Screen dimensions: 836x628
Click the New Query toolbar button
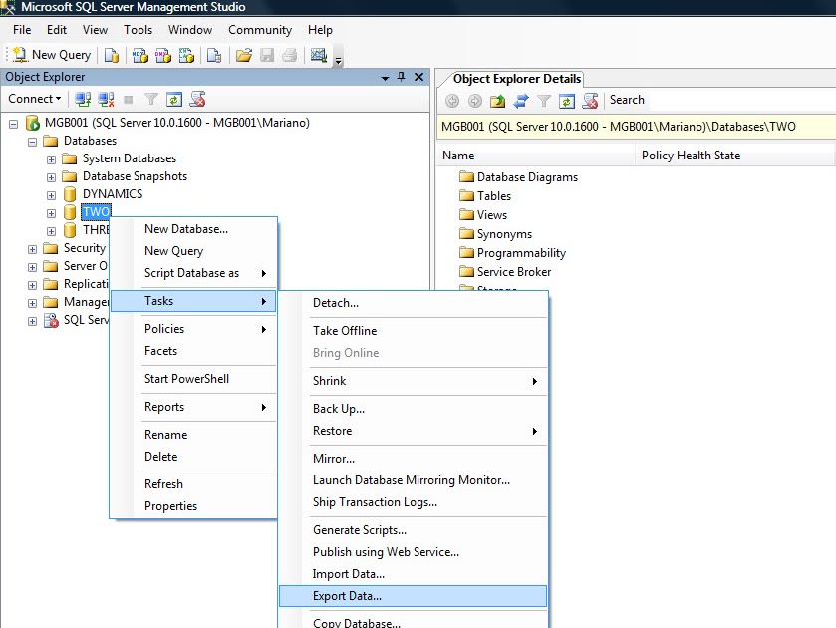[x=52, y=55]
